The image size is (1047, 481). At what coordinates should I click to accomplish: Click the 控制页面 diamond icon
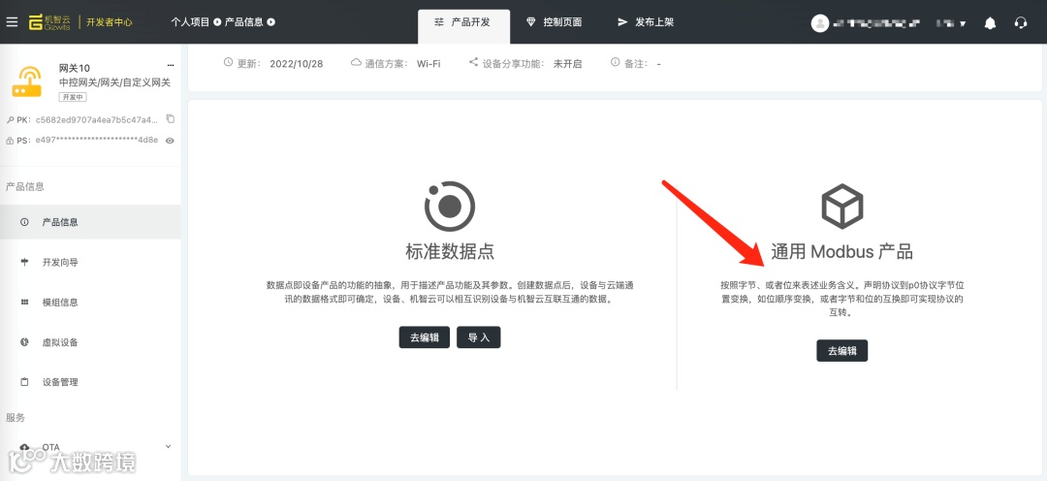(x=531, y=22)
